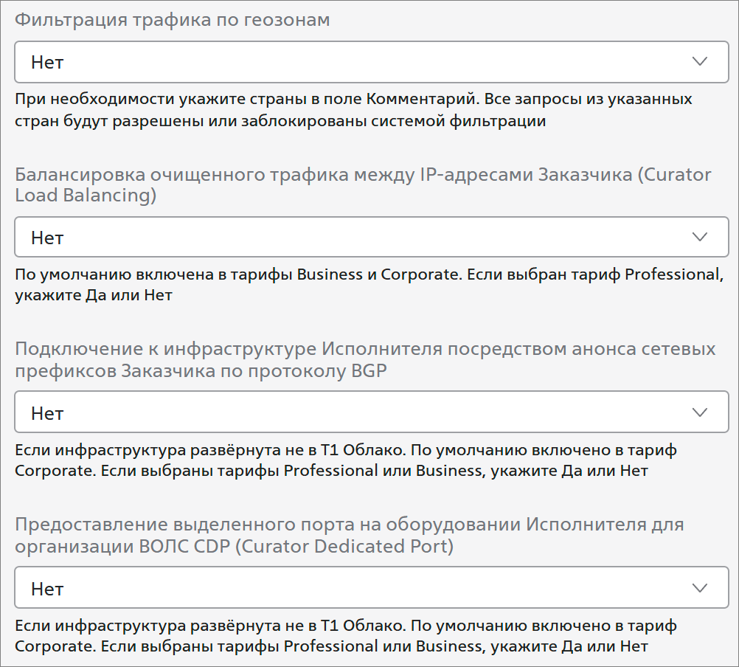Click chevron arrow of BGP dropdown
The height and width of the screenshot is (667, 739).
700,412
